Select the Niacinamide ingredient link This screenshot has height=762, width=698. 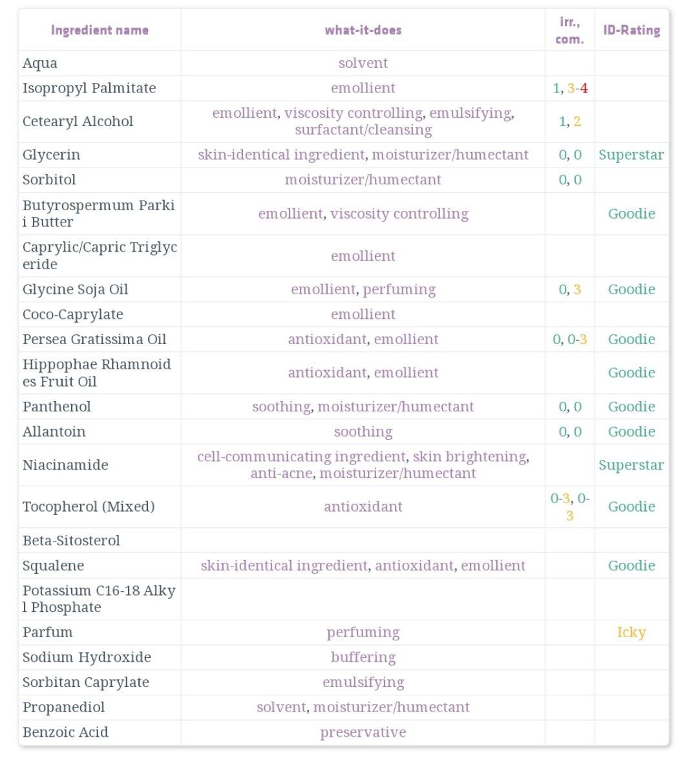(65, 465)
